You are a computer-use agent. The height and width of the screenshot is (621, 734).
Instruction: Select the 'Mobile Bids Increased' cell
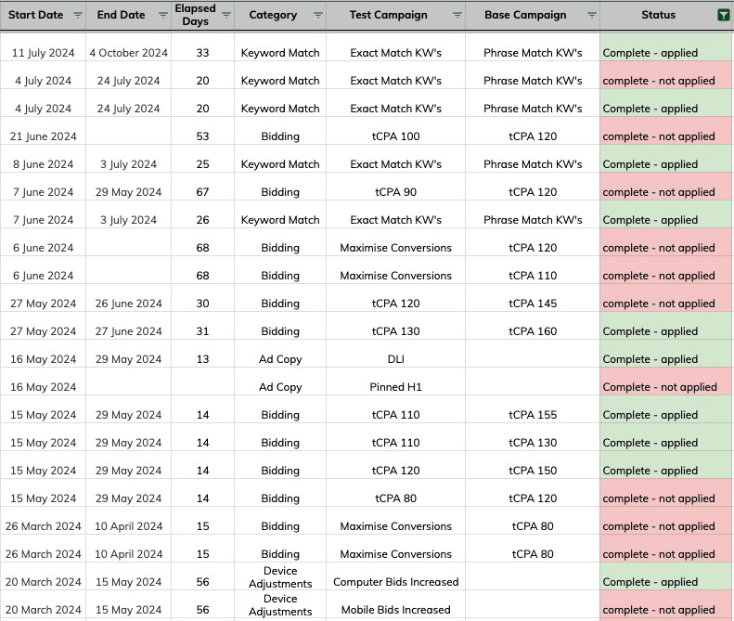(x=396, y=610)
